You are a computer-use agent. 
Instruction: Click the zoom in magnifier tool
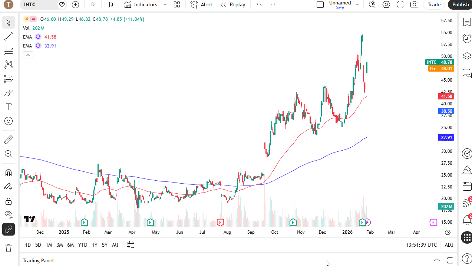pos(9,154)
